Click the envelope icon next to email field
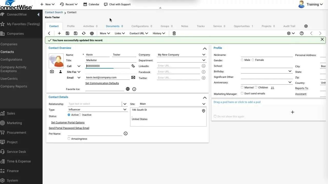Viewport: 328px width, 184px height. 133,78
